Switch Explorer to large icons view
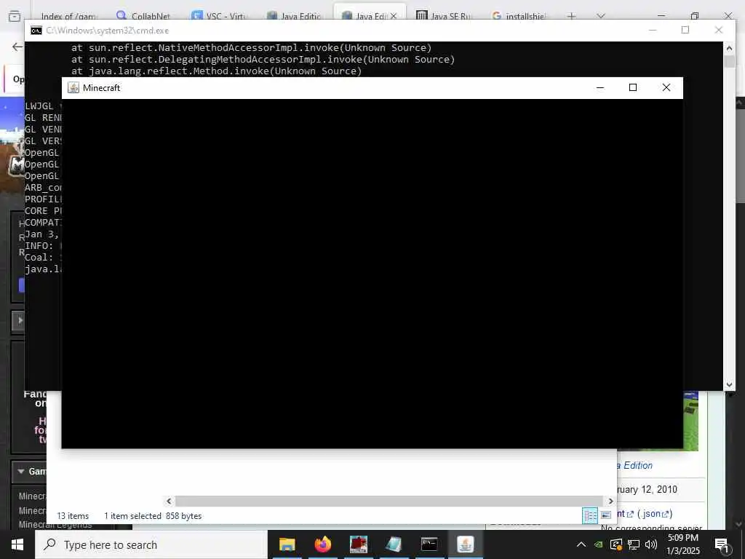 [x=606, y=515]
